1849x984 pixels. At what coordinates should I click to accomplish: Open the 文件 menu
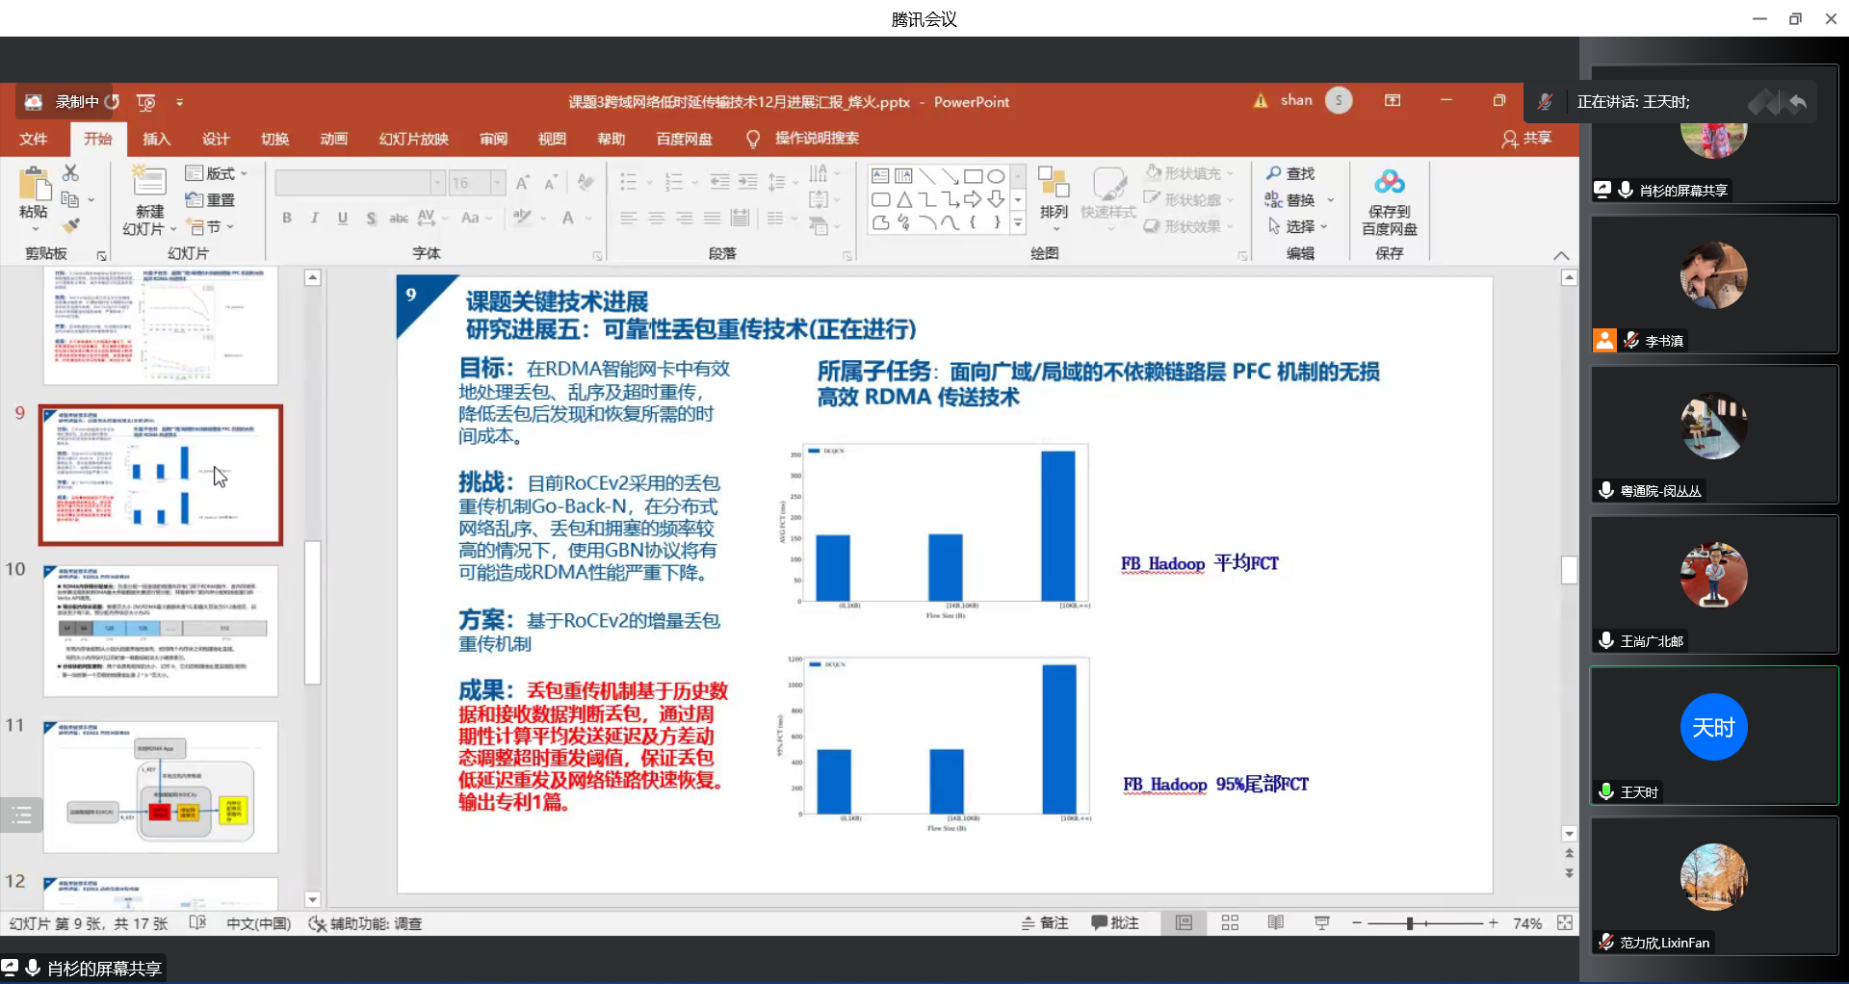click(34, 139)
